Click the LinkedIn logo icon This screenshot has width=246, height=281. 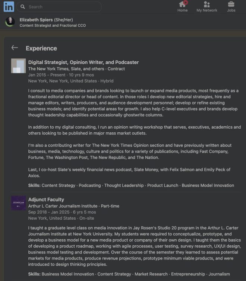pyautogui.click(x=9, y=7)
